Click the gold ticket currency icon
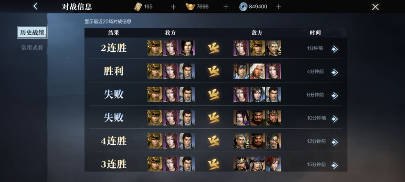405x182 pixels. [x=138, y=7]
